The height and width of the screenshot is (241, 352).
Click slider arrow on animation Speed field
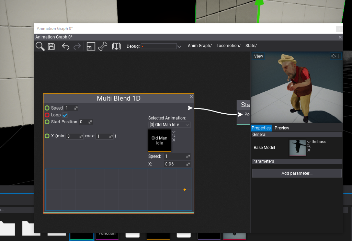click(188, 157)
